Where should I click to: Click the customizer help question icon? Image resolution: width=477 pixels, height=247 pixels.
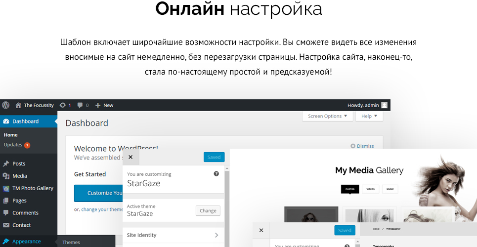pos(217,174)
